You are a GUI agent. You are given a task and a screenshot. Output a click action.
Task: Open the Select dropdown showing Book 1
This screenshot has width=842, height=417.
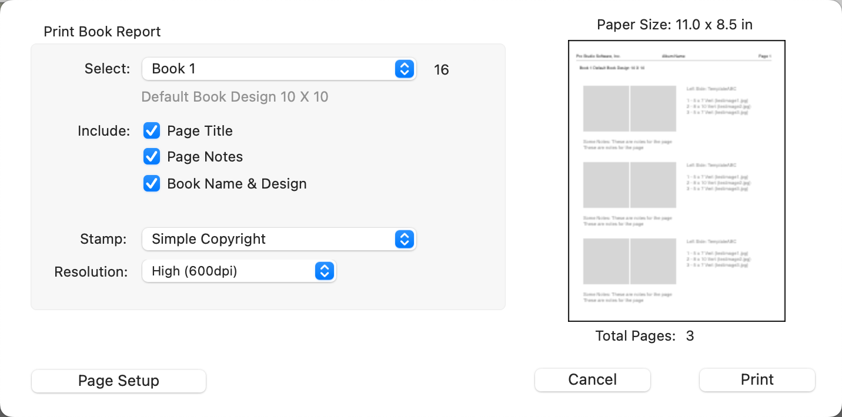(x=270, y=69)
